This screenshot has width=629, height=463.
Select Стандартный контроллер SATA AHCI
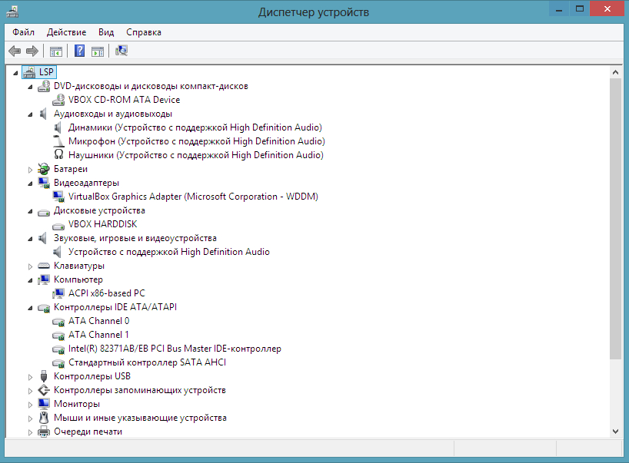[147, 362]
